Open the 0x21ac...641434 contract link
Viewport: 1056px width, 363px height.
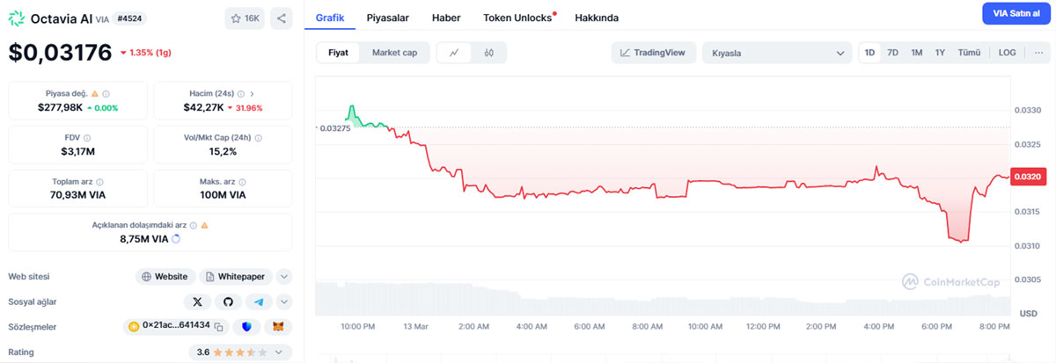tap(176, 326)
